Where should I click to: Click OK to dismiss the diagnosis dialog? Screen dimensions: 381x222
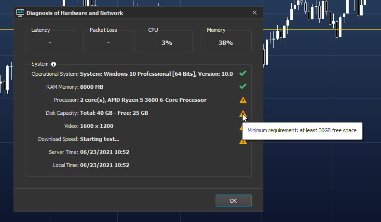(x=233, y=201)
